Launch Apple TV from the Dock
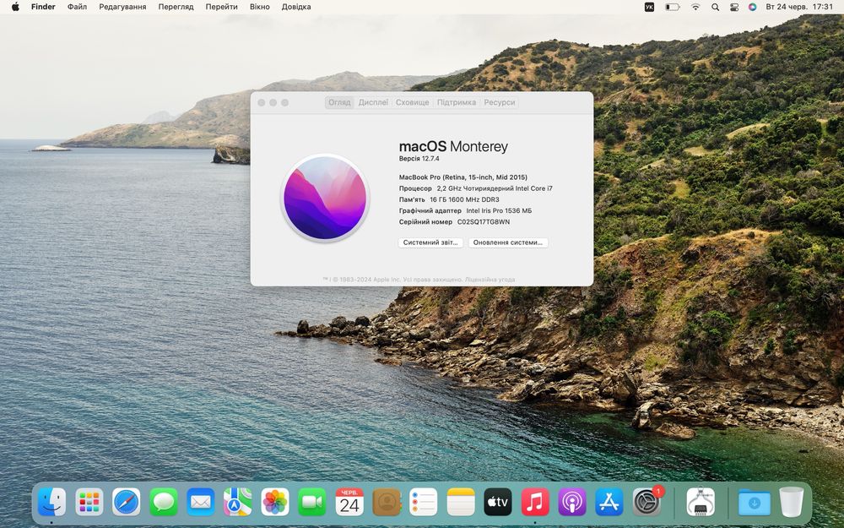This screenshot has height=528, width=844. (498, 502)
